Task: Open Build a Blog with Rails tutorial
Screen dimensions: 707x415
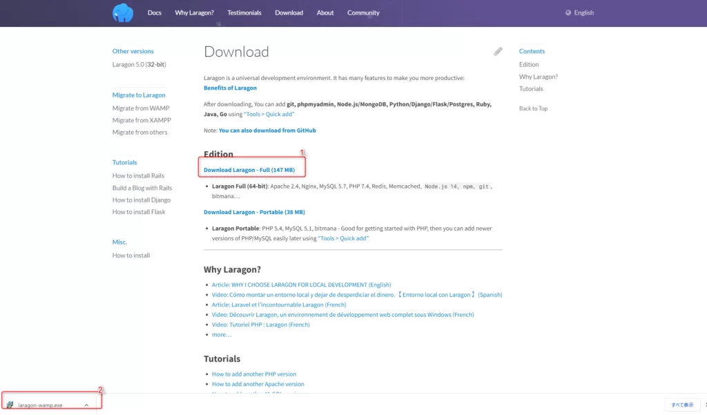Action: [x=142, y=188]
